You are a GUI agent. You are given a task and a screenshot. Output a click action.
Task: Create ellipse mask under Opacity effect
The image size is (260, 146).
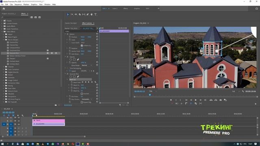(x=71, y=60)
